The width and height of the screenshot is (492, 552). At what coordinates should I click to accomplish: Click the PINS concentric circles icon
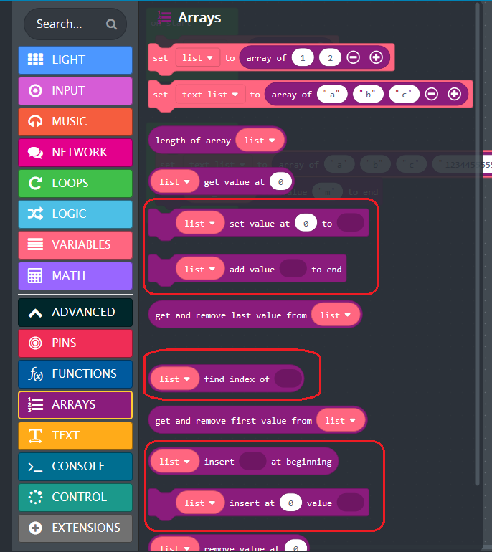(35, 343)
